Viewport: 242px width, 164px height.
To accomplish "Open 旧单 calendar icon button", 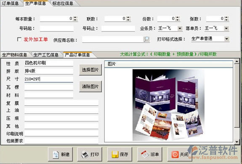I will [x=150, y=154].
